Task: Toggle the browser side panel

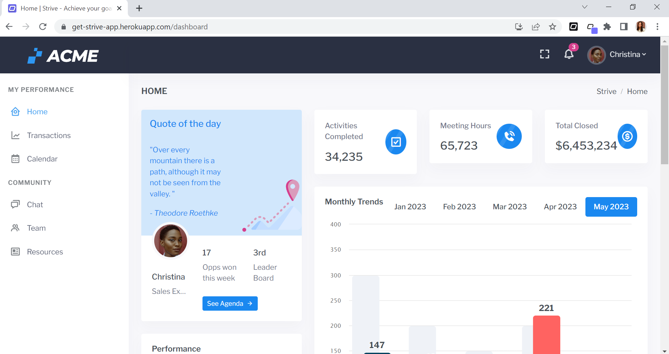Action: coord(624,27)
